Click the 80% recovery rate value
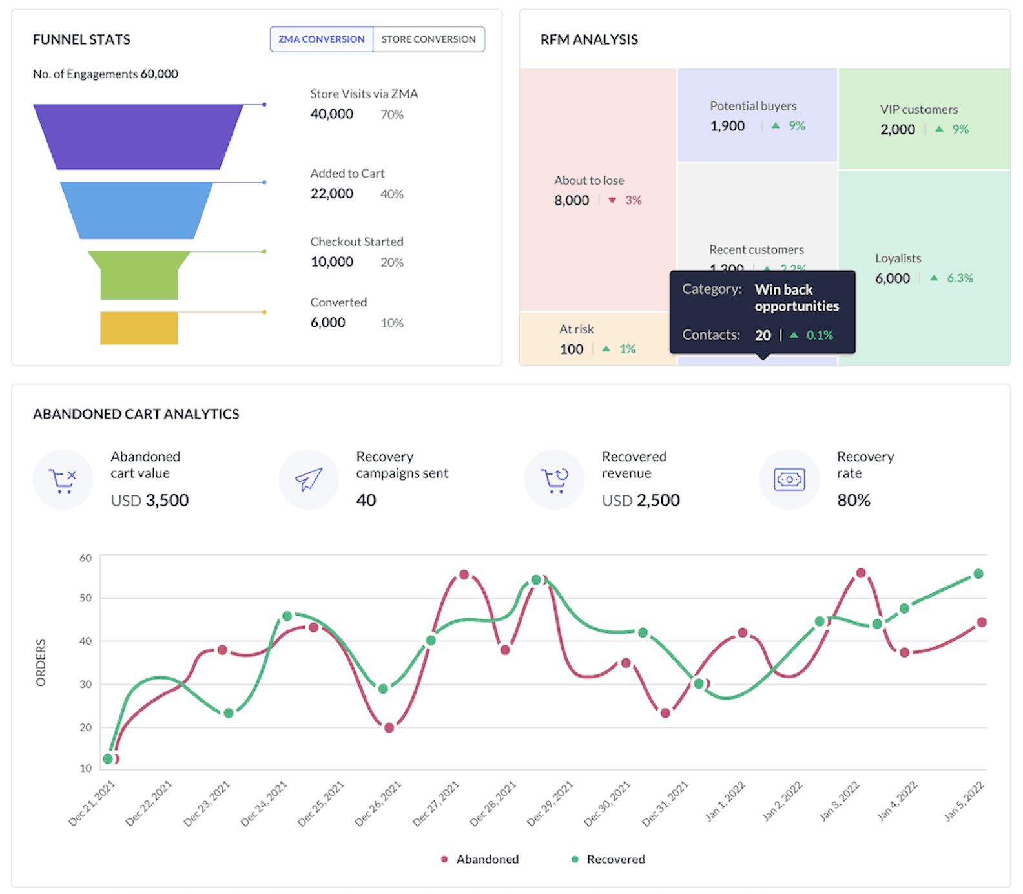Image resolution: width=1023 pixels, height=894 pixels. point(854,501)
